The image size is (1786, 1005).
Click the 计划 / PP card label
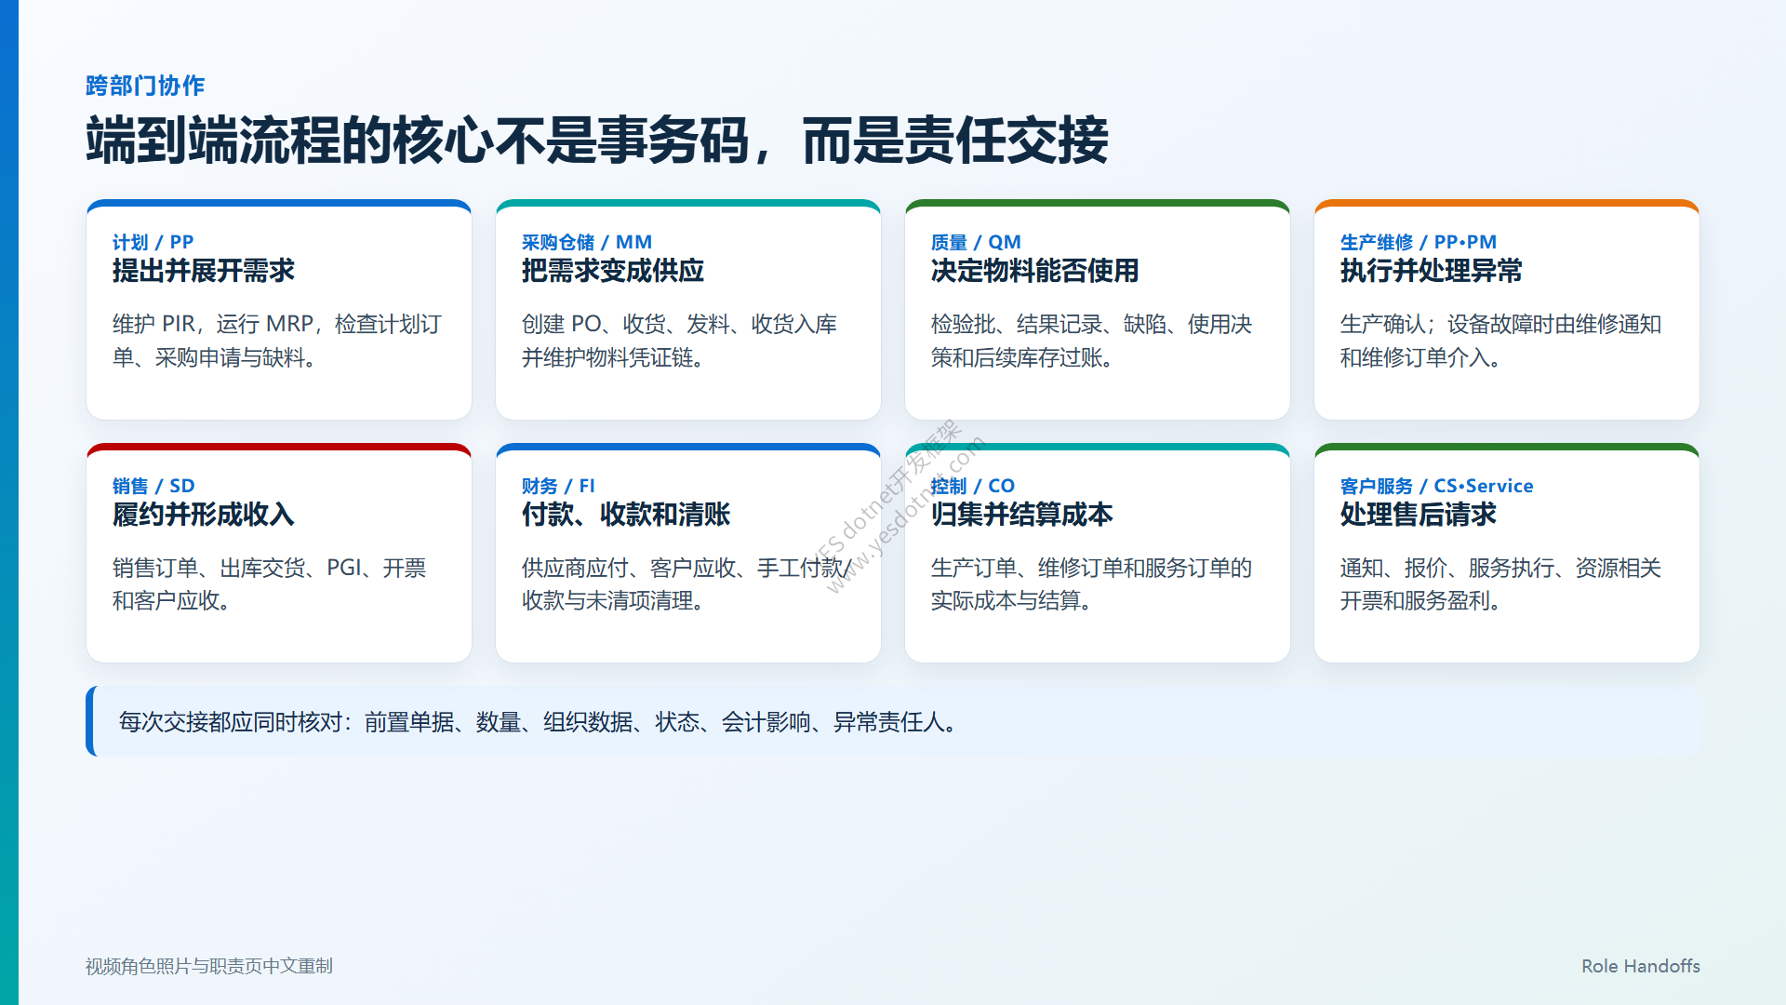click(x=153, y=242)
